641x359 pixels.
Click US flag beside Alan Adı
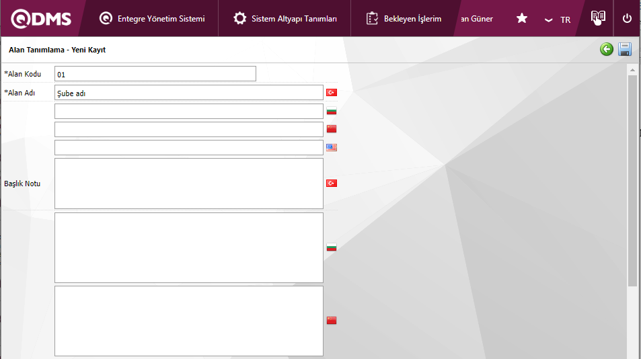[332, 147]
